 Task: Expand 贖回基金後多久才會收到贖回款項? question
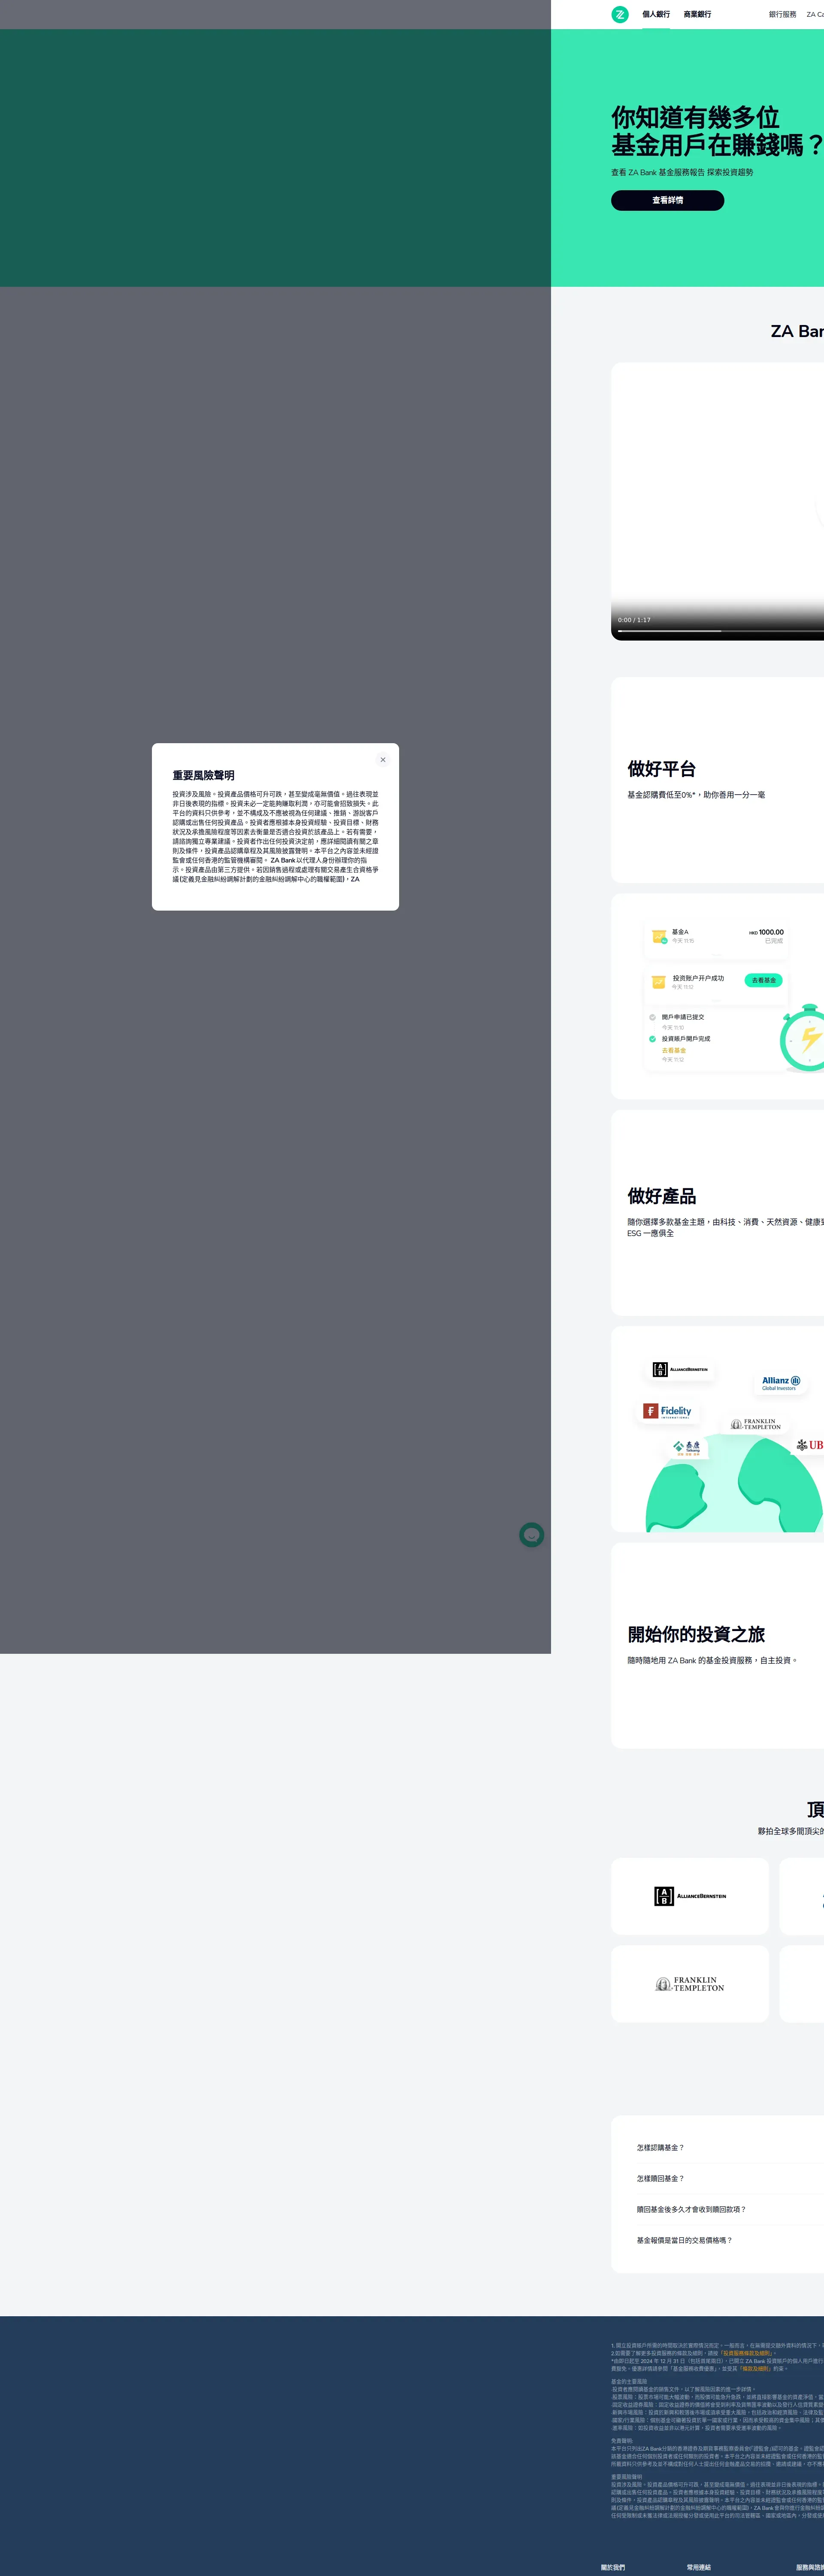click(x=730, y=2210)
